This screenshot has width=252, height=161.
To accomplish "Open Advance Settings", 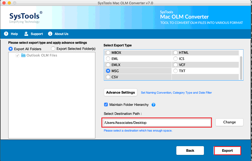I will (x=121, y=92).
